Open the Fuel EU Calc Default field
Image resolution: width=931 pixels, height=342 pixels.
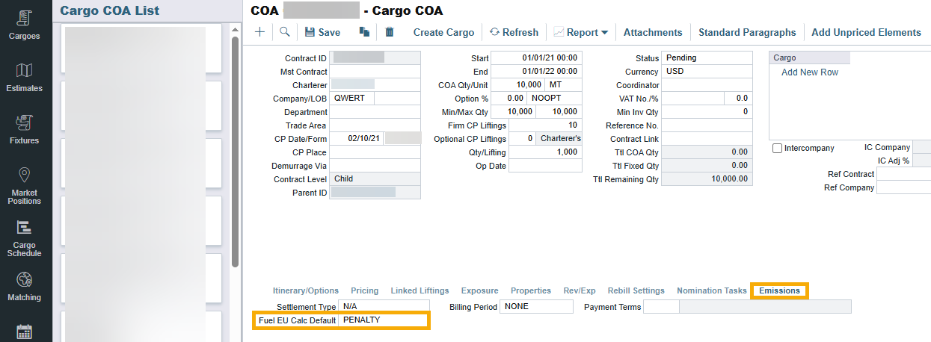tap(383, 320)
